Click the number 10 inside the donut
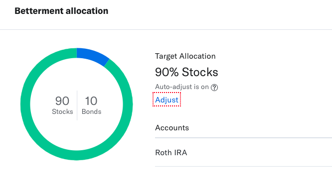The image size is (332, 191). 91,101
